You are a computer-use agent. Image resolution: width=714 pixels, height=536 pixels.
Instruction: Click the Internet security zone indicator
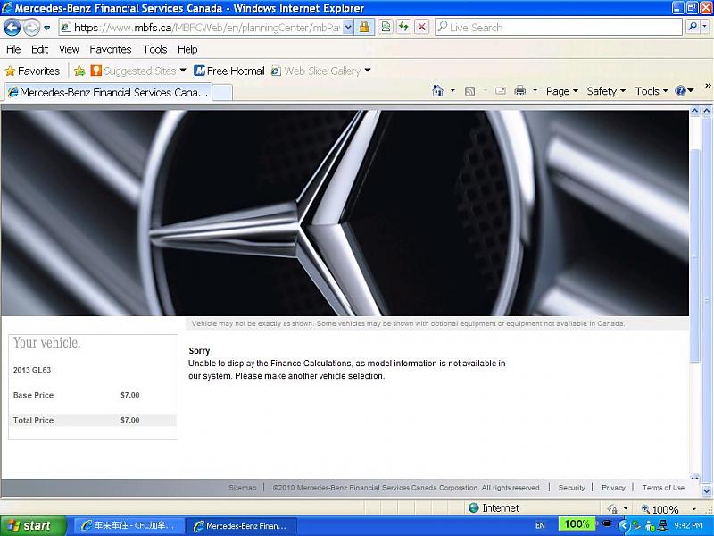(x=494, y=507)
